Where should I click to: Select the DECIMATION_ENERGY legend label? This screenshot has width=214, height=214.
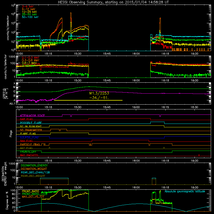(34, 165)
